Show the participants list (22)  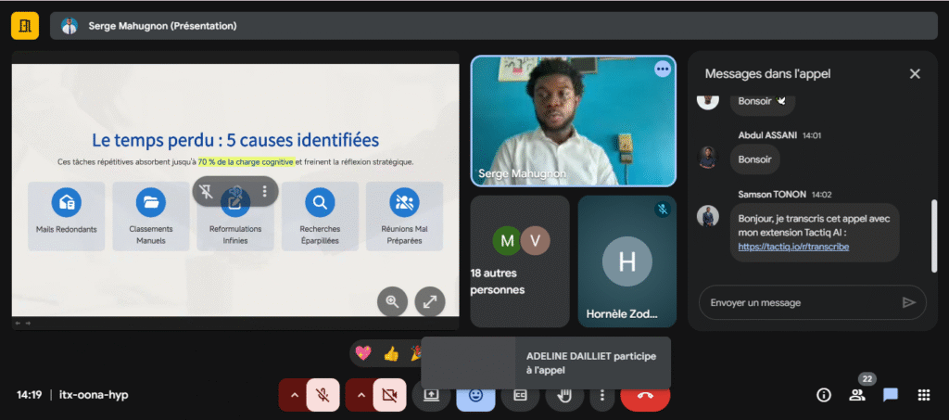(x=856, y=395)
